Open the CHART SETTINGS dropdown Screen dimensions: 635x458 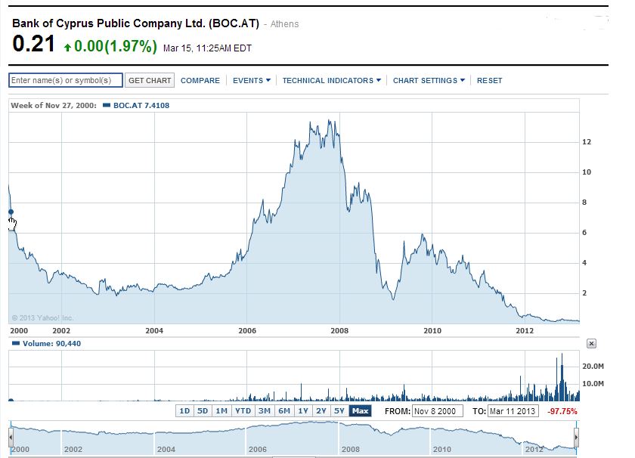[429, 80]
